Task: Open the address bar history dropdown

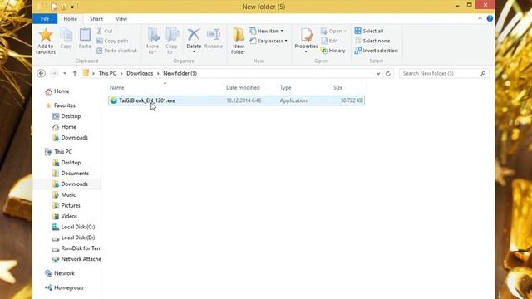Action: pos(378,73)
